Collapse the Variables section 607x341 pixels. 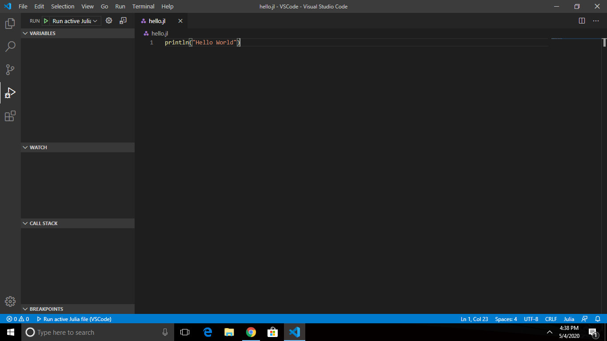[78, 33]
